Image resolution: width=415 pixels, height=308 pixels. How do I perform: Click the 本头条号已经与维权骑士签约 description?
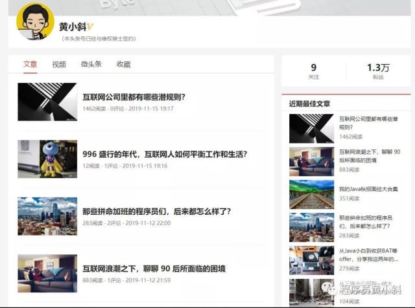[99, 39]
